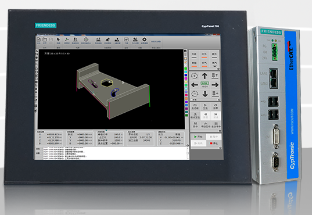Lower the cutting head with the Z-down icon
This screenshot has width=312, height=215.
(215, 94)
